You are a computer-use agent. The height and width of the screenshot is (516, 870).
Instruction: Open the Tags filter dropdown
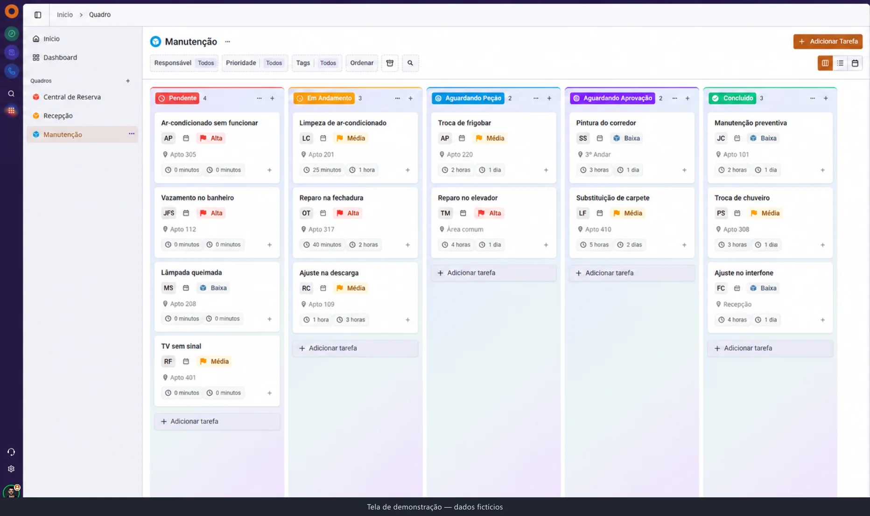[x=317, y=63]
